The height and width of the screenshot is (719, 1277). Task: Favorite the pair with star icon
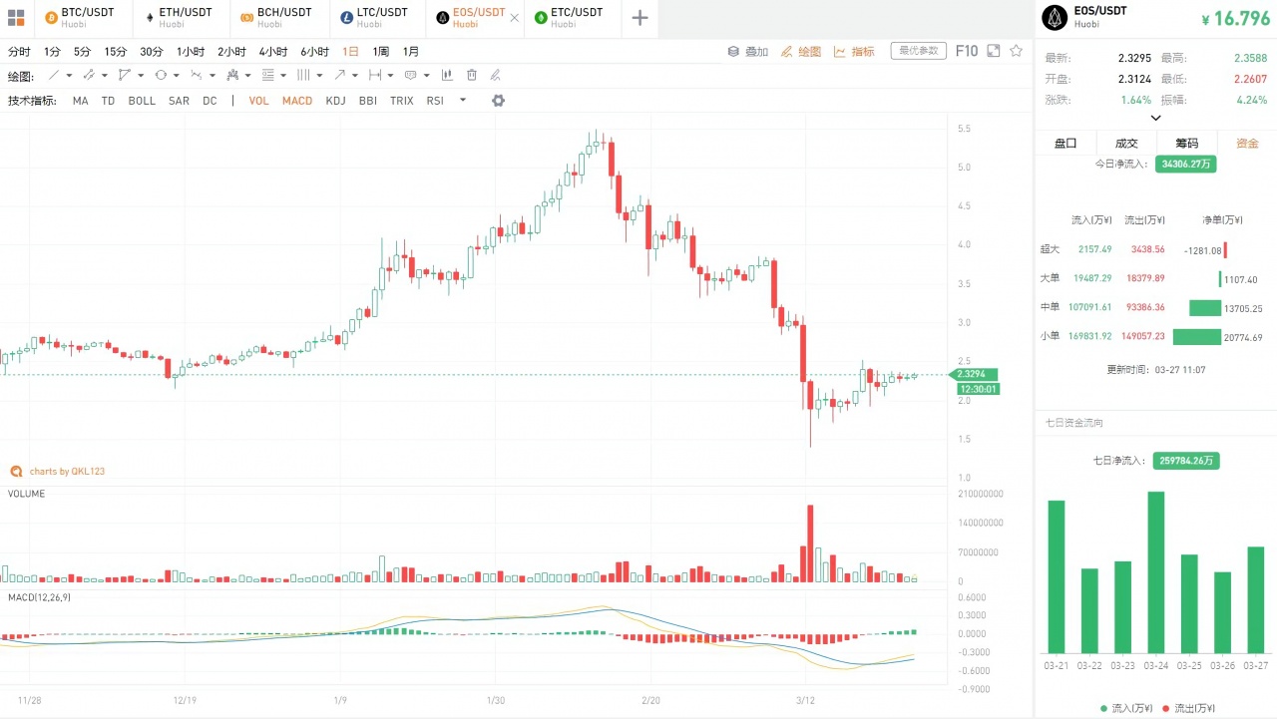click(x=1017, y=51)
